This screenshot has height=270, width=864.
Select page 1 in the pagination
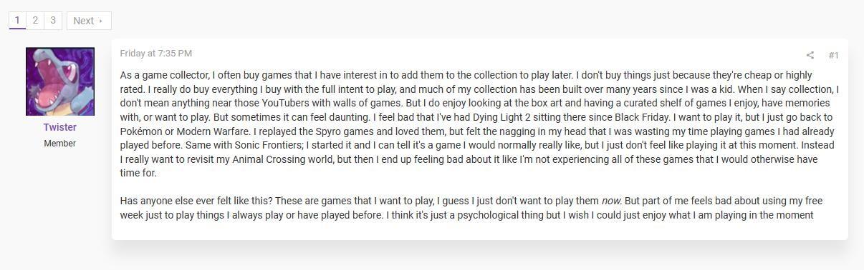click(x=17, y=20)
